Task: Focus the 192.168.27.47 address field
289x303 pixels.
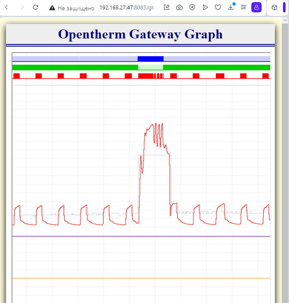Action: [126, 8]
